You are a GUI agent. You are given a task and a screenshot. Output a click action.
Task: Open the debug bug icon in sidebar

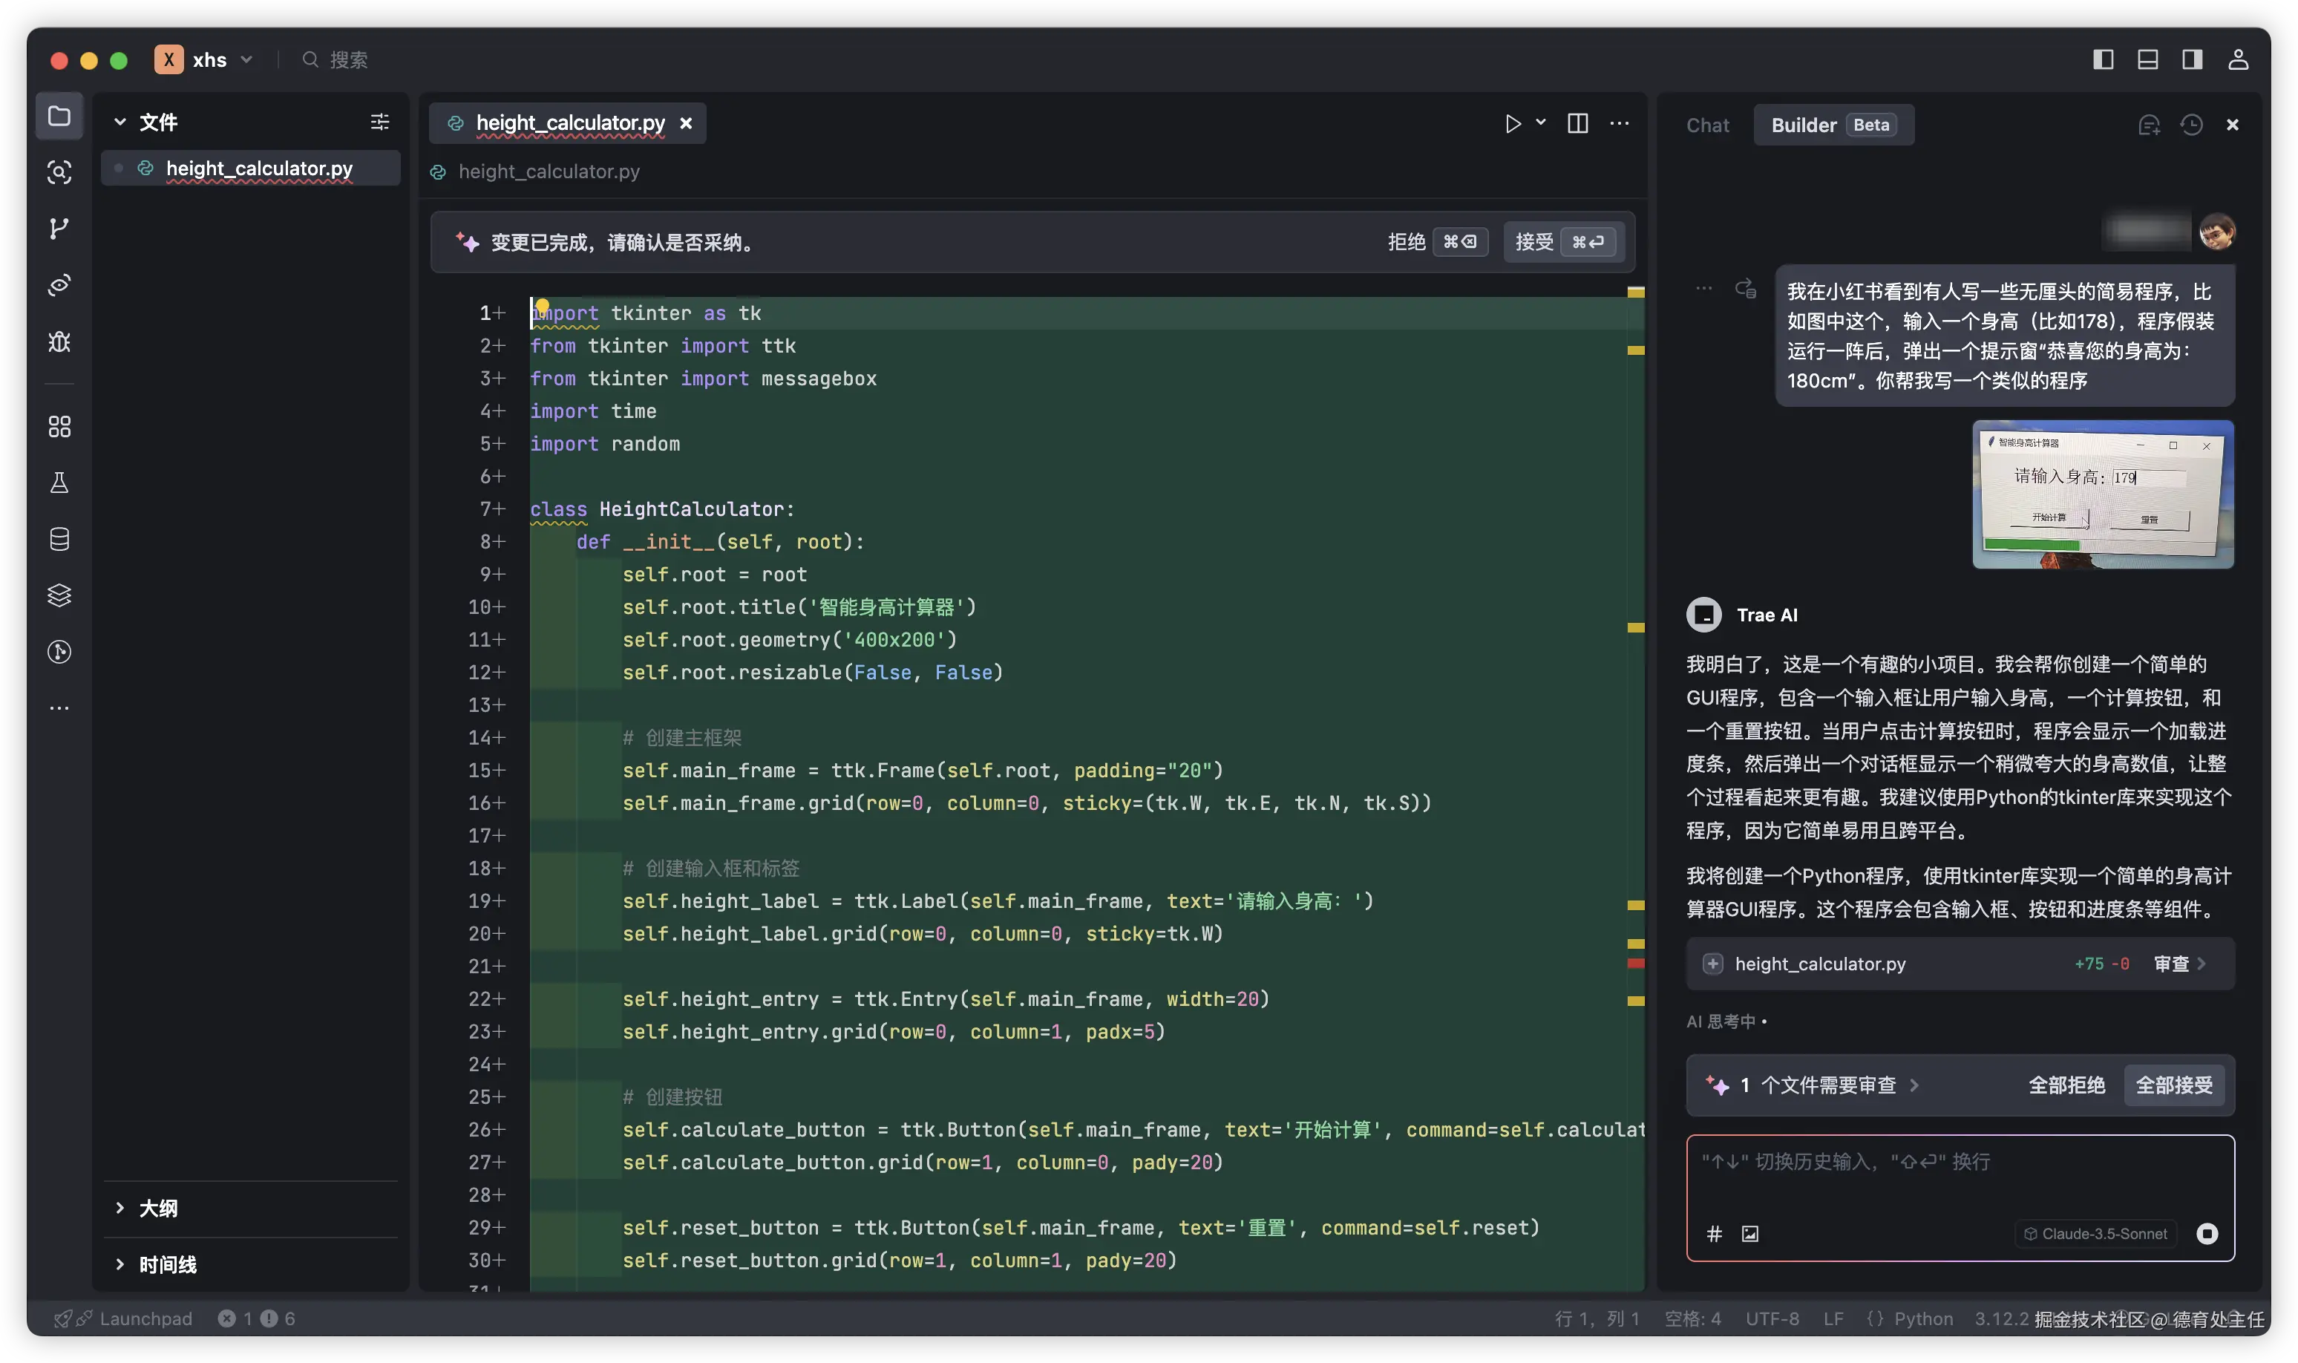click(59, 341)
